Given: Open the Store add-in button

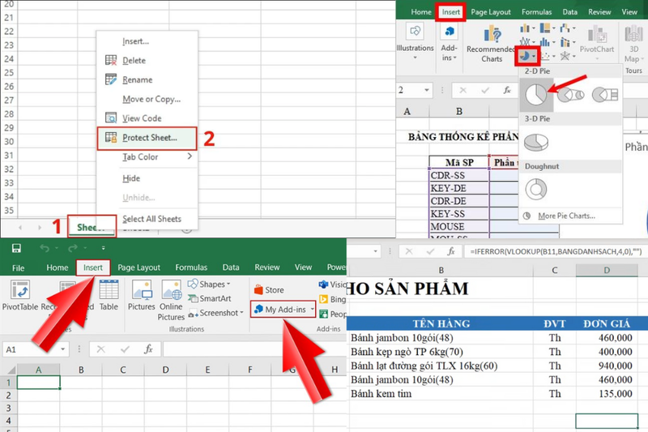Looking at the screenshot, I should click(269, 290).
